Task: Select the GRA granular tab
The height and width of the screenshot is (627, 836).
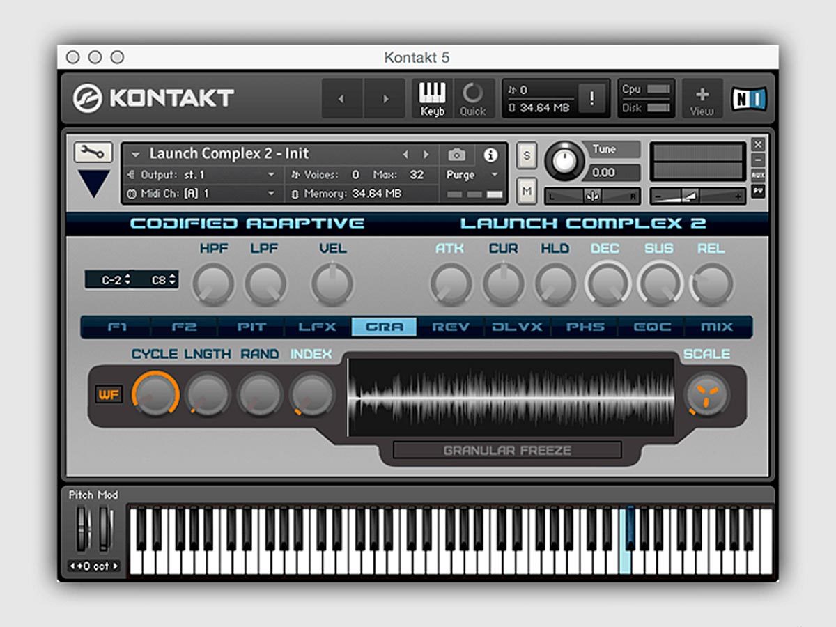Action: coord(385,327)
